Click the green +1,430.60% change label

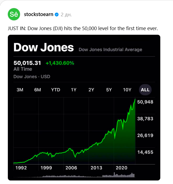[60, 63]
